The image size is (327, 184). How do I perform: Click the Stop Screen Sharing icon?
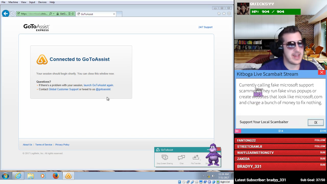pos(165,157)
